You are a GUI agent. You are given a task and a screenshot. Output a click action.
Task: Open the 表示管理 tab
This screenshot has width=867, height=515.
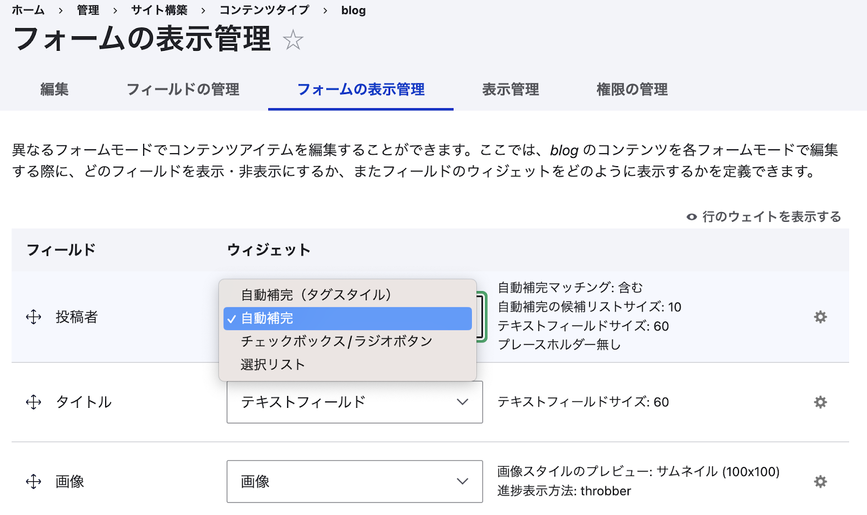pyautogui.click(x=510, y=90)
